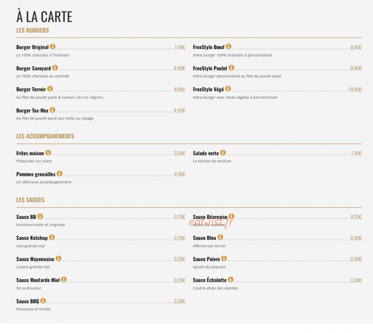Click the LES BURGERS section heading

[x=32, y=31]
